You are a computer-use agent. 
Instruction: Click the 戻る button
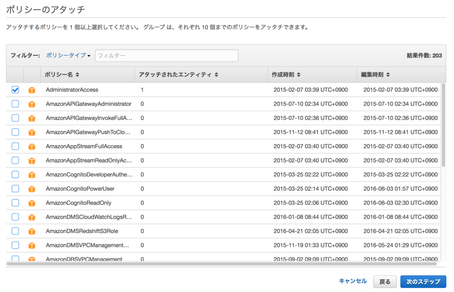point(385,281)
